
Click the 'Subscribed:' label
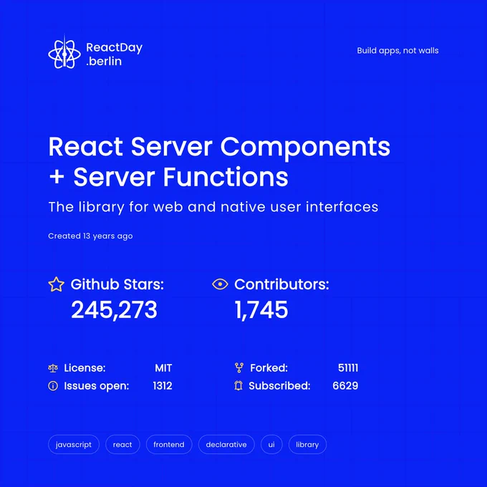(279, 386)
